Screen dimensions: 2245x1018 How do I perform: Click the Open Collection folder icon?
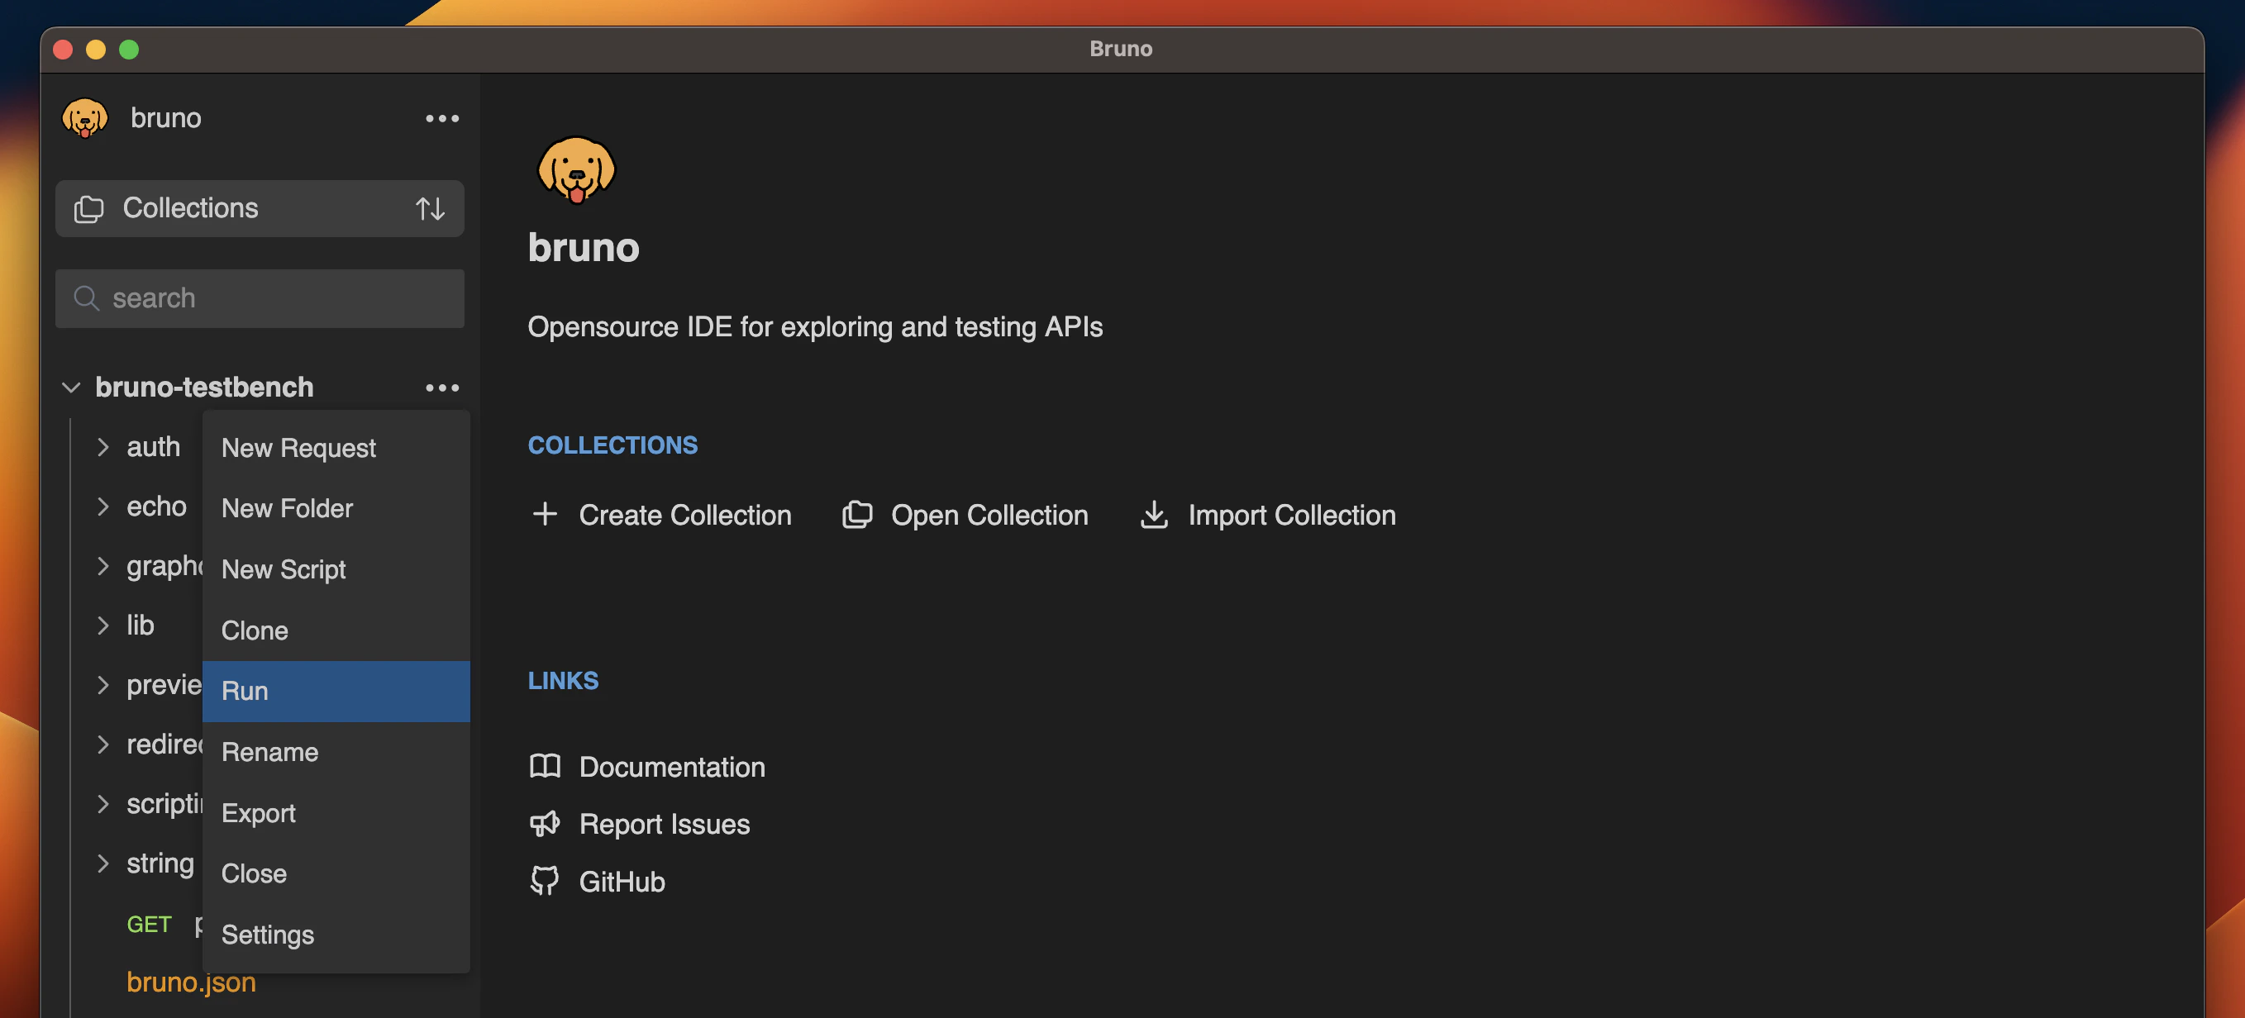[856, 514]
